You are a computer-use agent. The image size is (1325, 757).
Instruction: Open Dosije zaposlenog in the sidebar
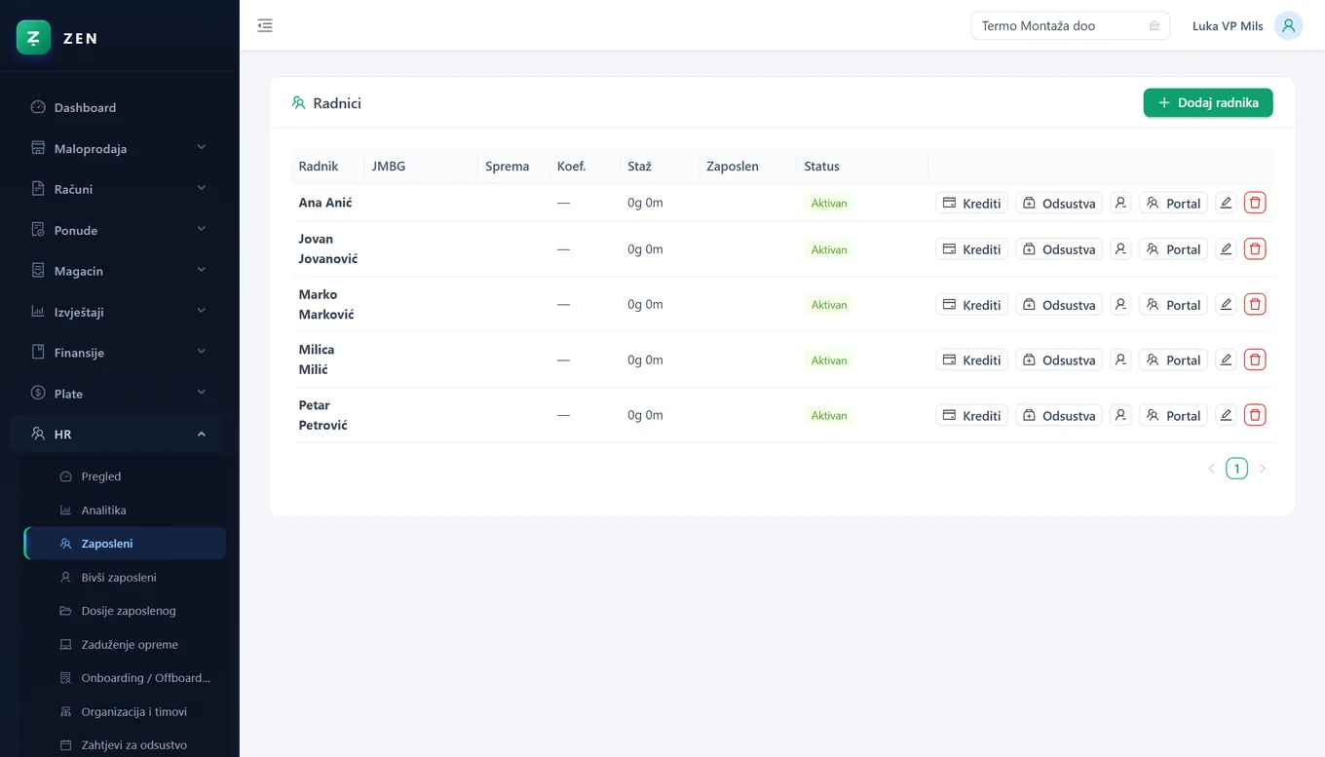[125, 611]
